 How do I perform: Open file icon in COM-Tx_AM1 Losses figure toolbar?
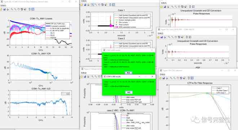point(1,9)
